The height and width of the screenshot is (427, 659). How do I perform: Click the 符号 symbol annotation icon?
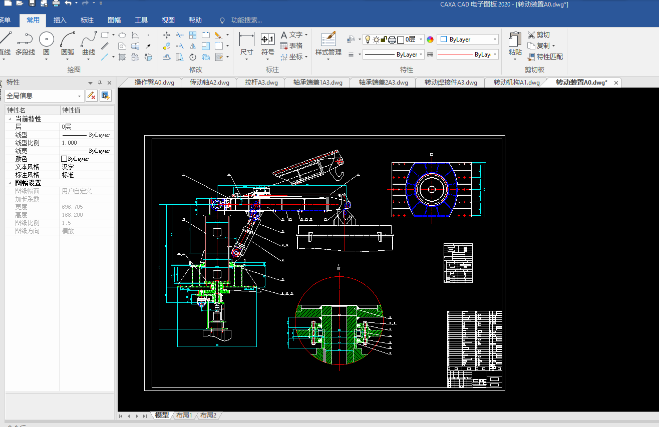pos(268,40)
